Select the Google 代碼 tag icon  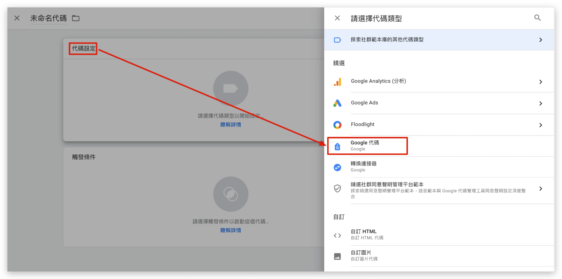point(337,146)
